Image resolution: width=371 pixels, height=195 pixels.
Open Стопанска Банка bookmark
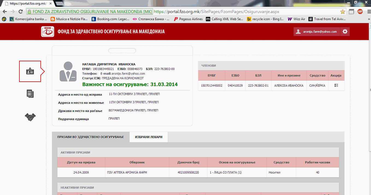(x=151, y=19)
